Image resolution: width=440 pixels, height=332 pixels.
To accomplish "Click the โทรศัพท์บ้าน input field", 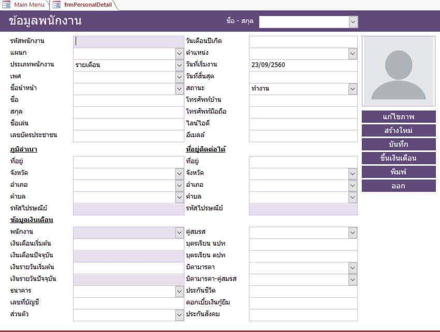I will click(x=303, y=101).
